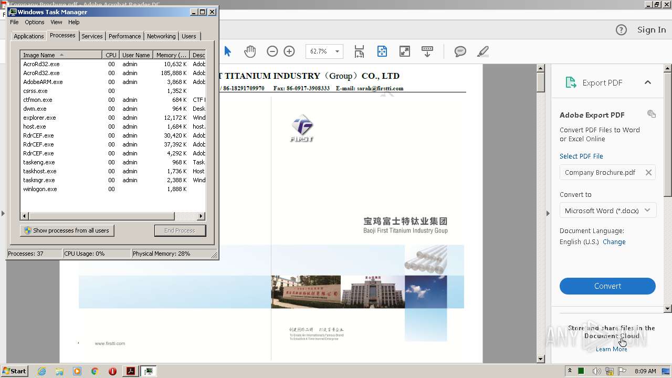This screenshot has height=378, width=672.
Task: Launch Internet Explorer from taskbar
Action: pyautogui.click(x=41, y=371)
